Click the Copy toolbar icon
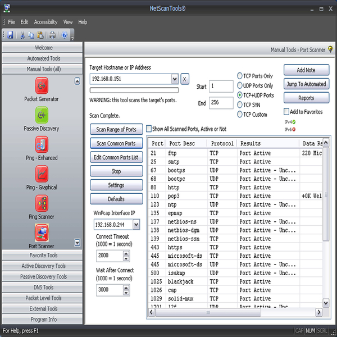Viewport: 337px width, 337px height. (x=31, y=35)
